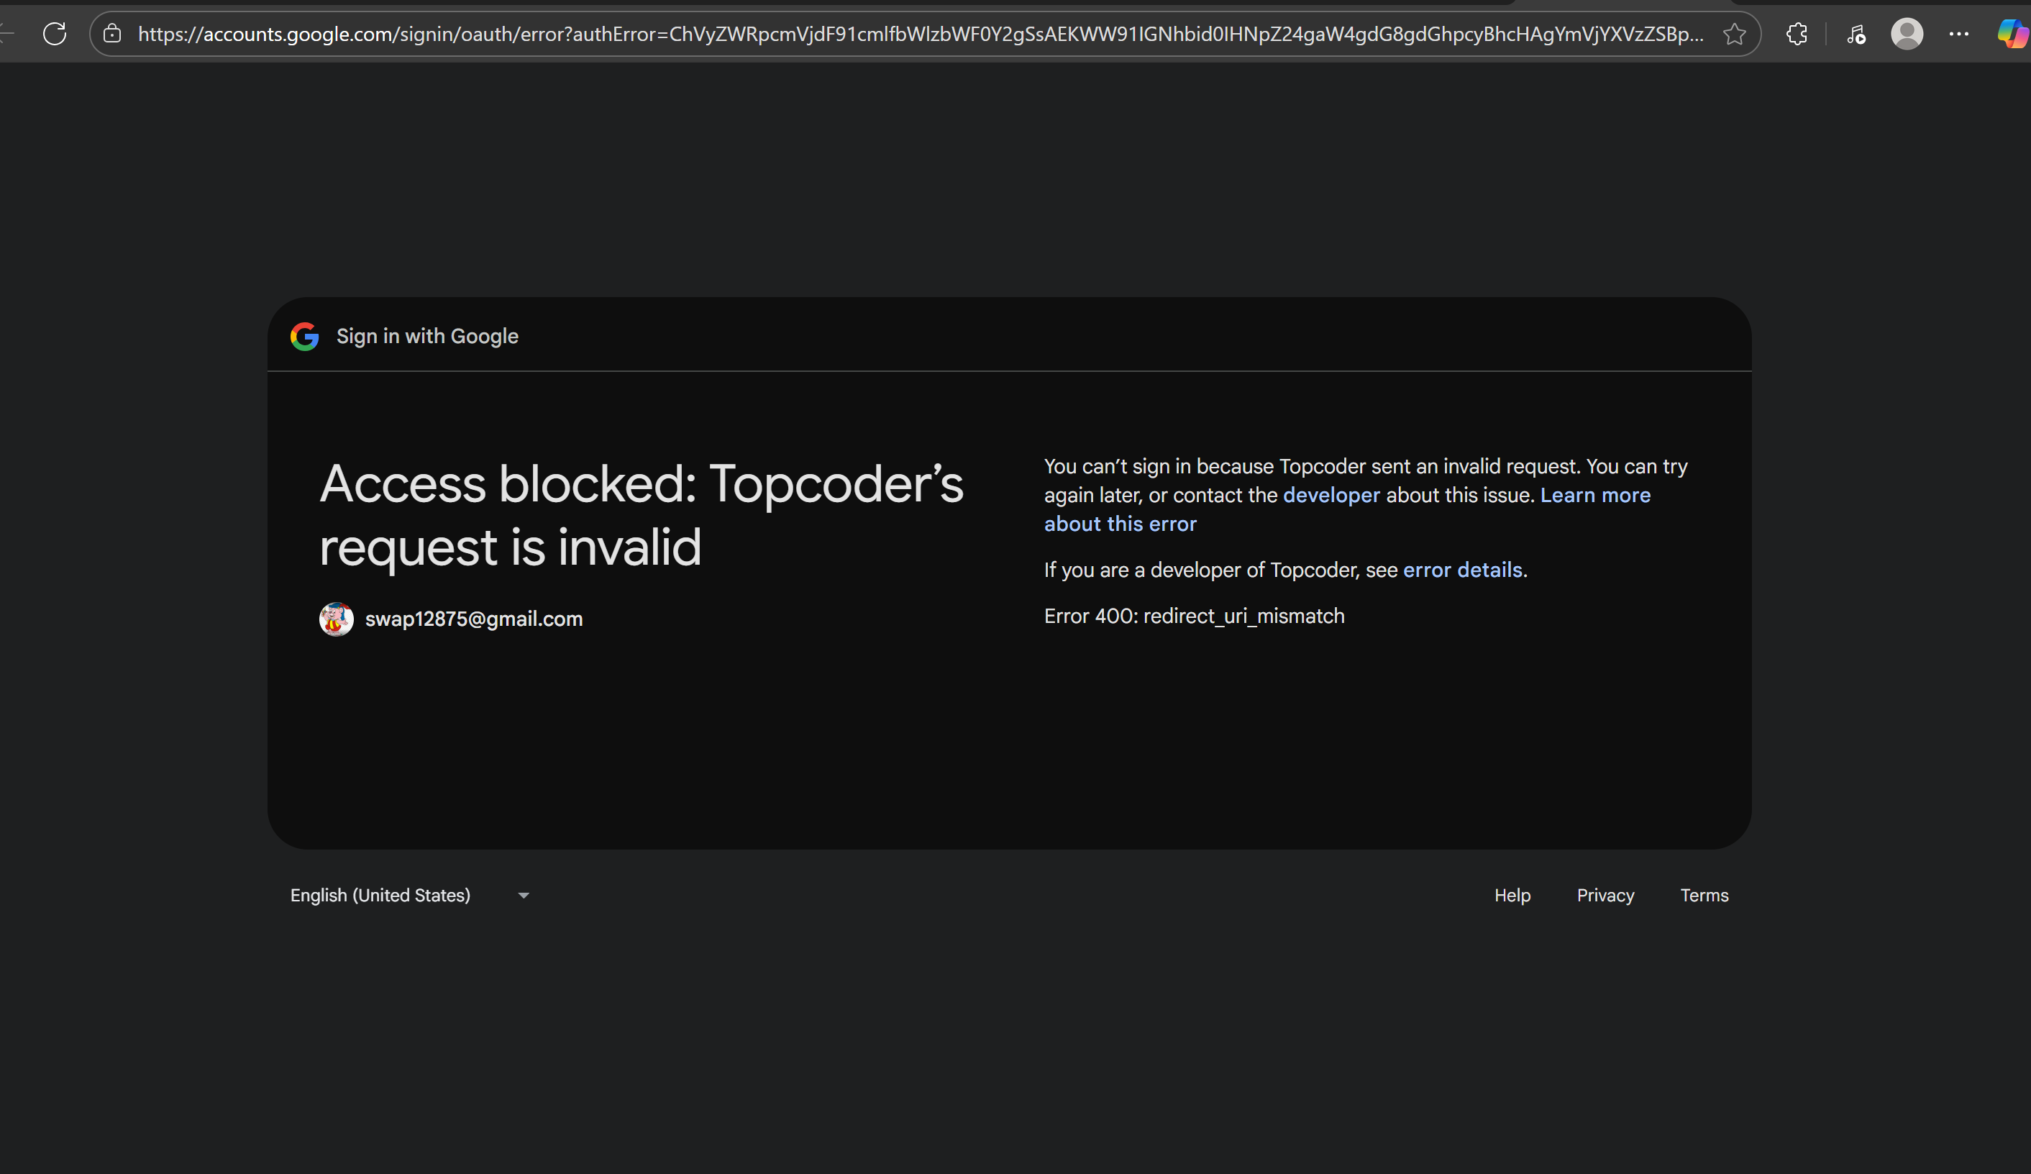Open the browser profile avatar
2031x1174 pixels.
point(1907,34)
